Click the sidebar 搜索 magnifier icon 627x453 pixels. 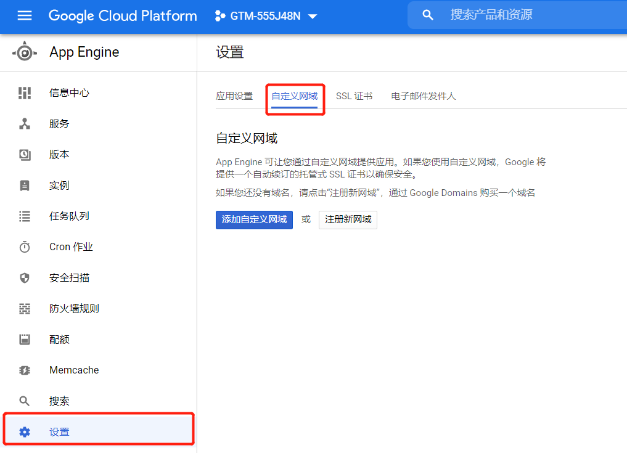[x=25, y=401]
